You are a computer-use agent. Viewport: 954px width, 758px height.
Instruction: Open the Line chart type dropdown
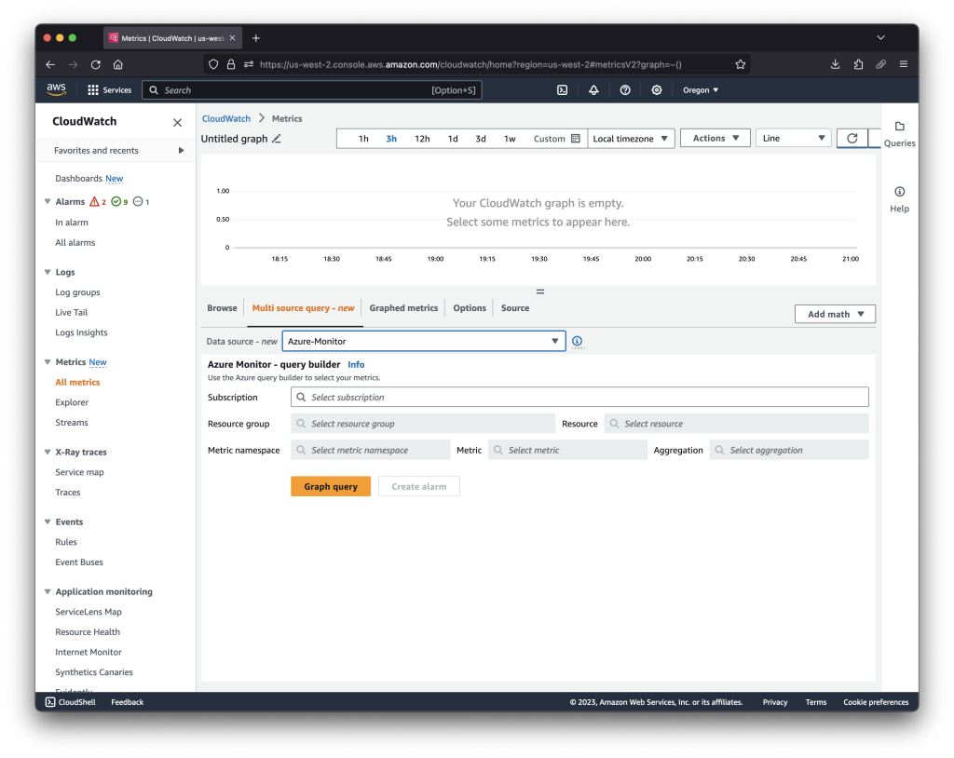(793, 137)
